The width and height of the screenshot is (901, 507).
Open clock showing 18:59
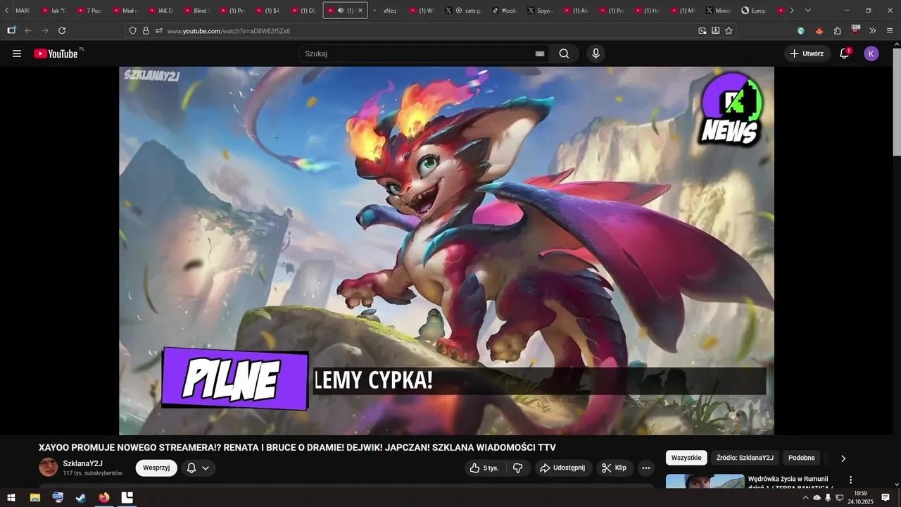[860, 498]
